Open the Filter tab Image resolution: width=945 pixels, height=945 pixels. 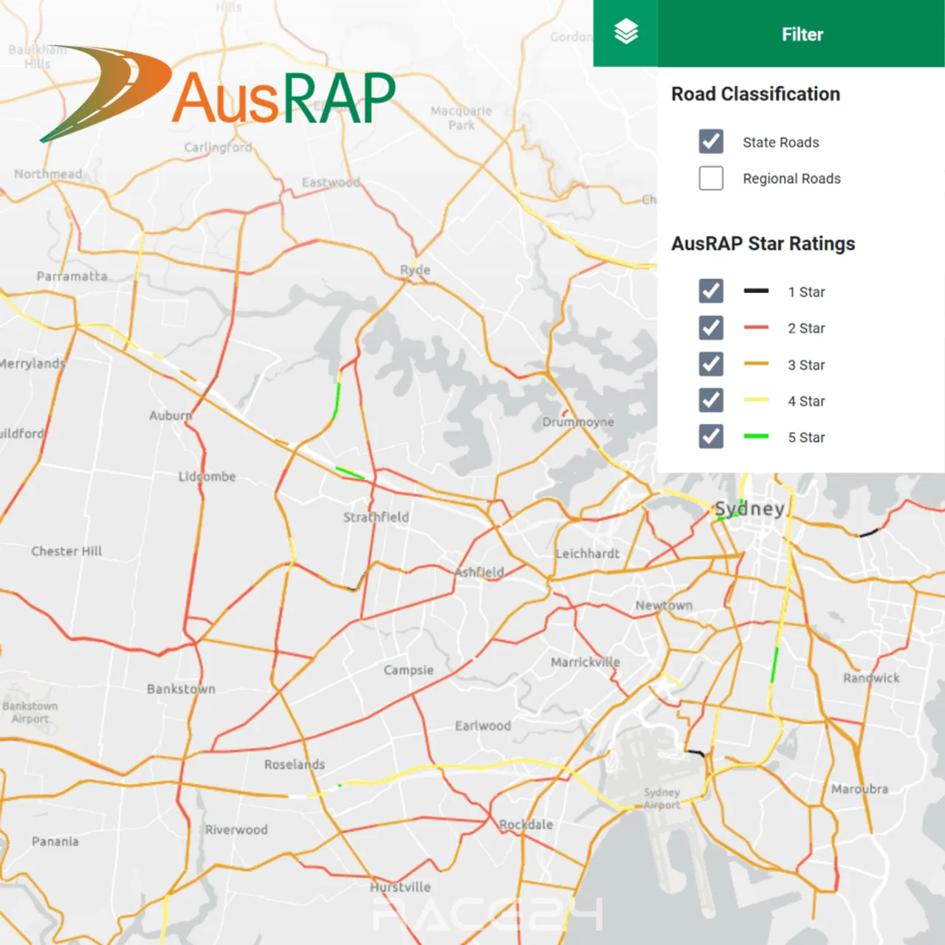tap(801, 34)
